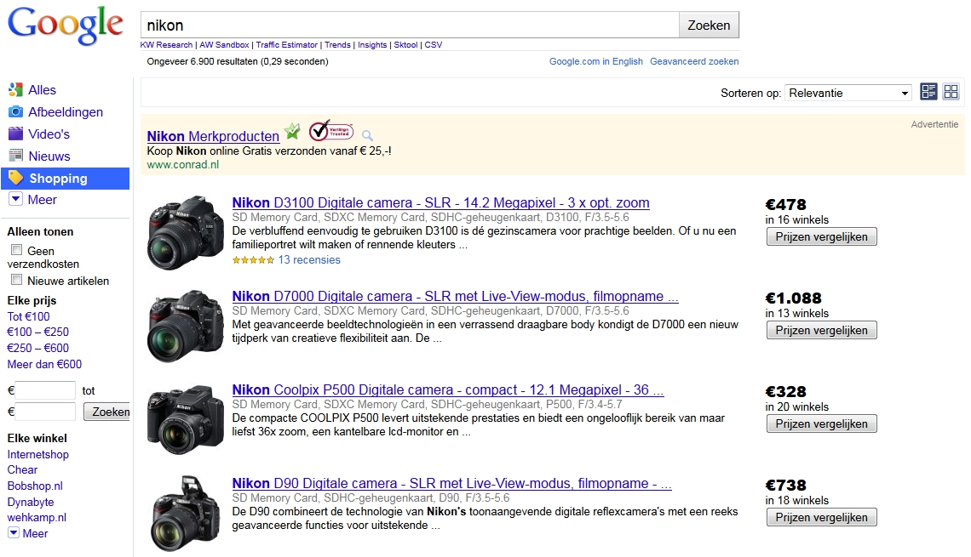
Task: Open the AW Sandbox link
Action: tap(224, 44)
